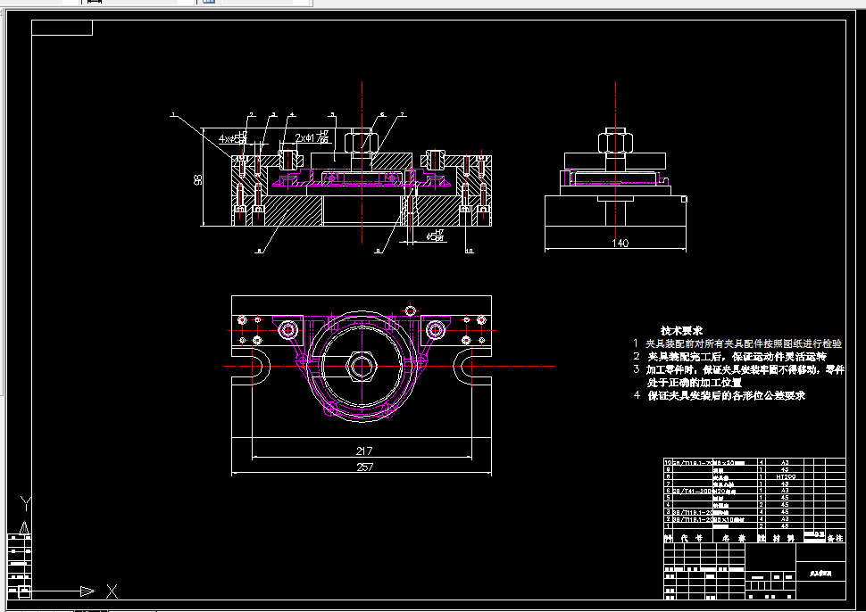Select the 2xΦ17 fit annotation
Screen dimensions: 866x612
tap(312, 136)
